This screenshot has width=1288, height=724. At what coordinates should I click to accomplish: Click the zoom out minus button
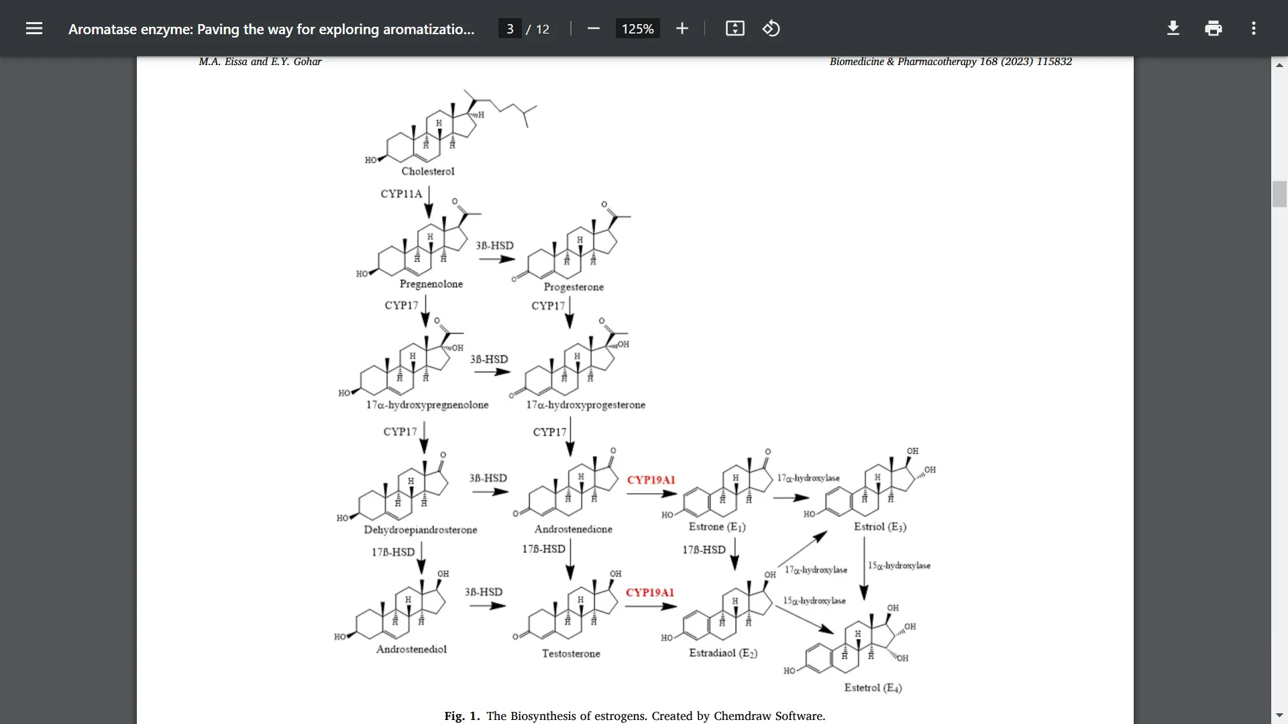point(593,28)
